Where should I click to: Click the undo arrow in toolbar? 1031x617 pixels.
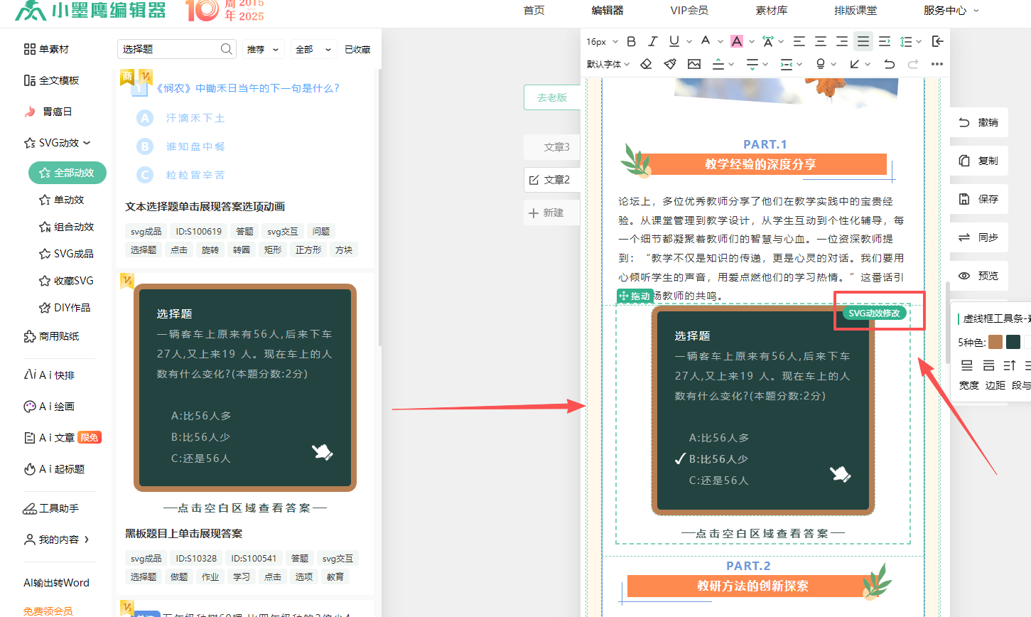click(x=889, y=64)
